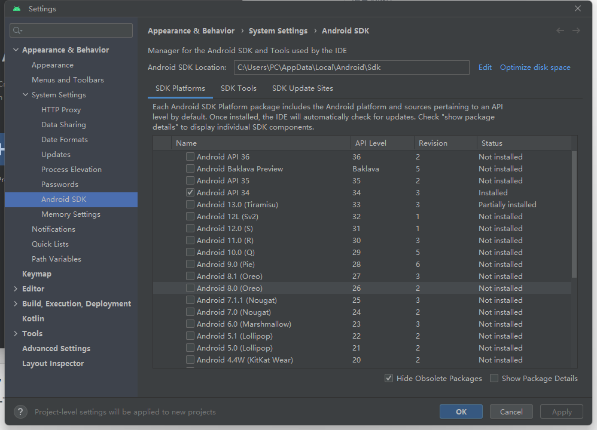This screenshot has width=597, height=430.
Task: Switch to the SDK Platforms tab
Action: [180, 88]
